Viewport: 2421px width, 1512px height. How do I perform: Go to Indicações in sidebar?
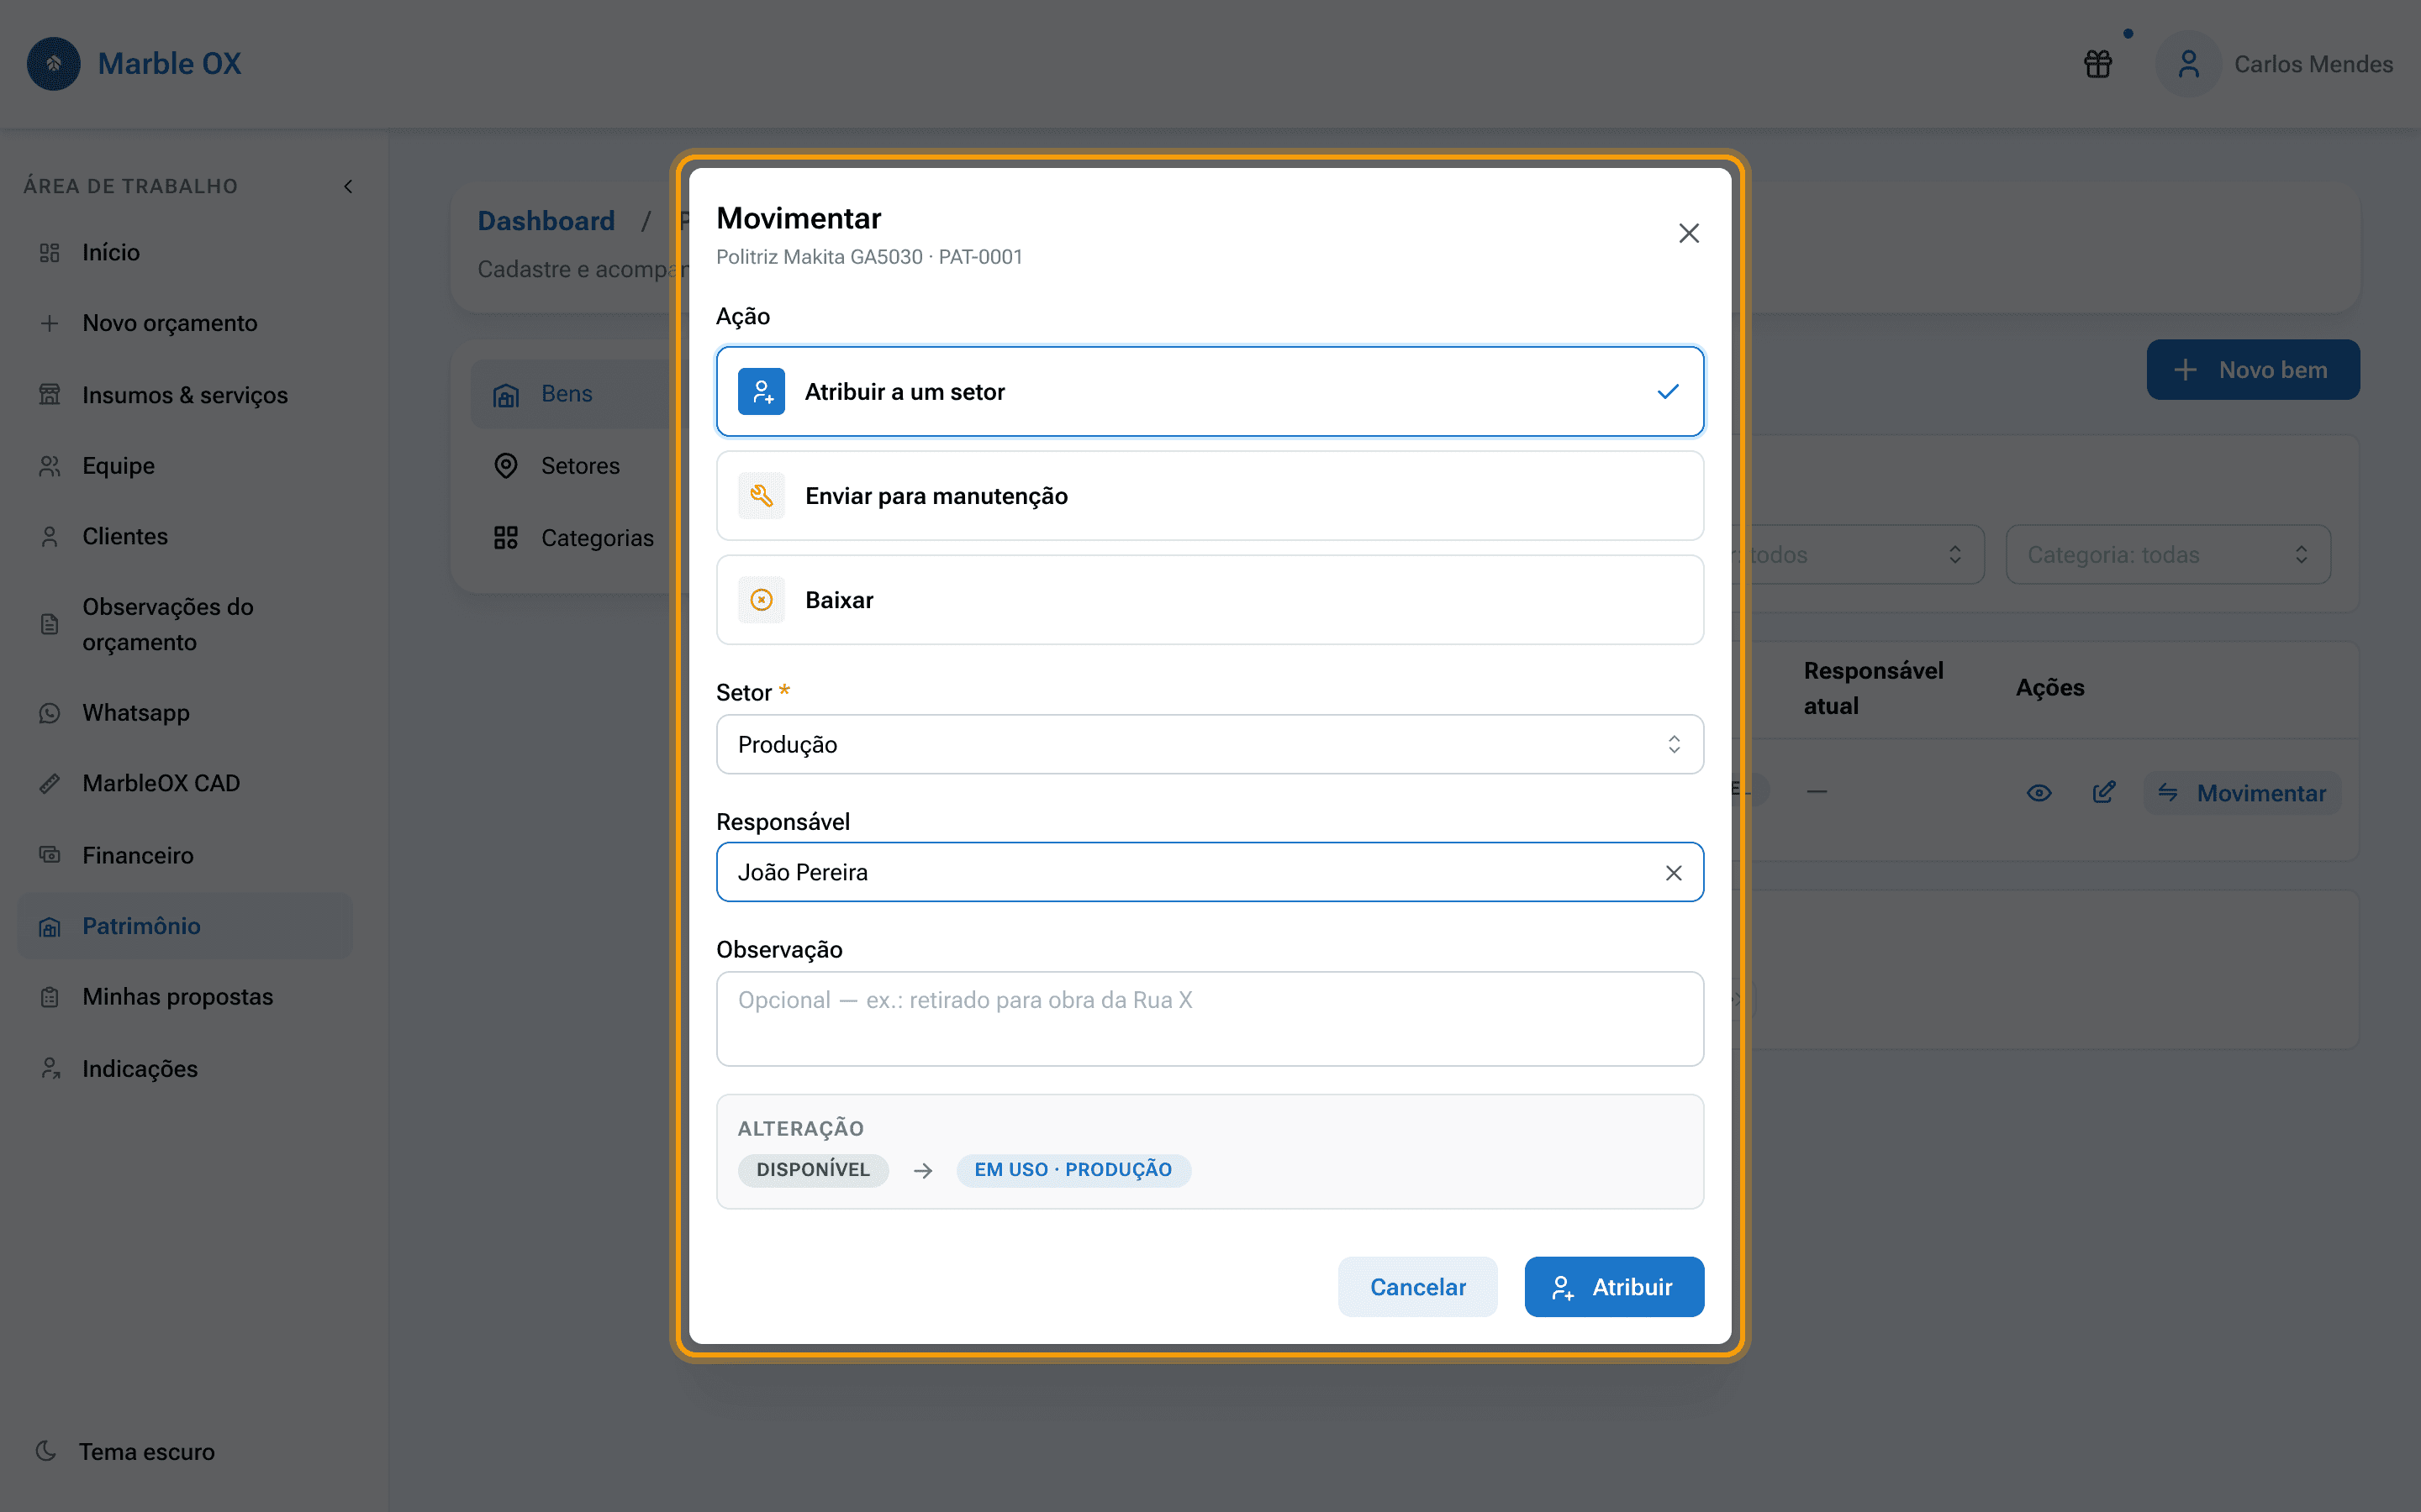[x=185, y=1069]
